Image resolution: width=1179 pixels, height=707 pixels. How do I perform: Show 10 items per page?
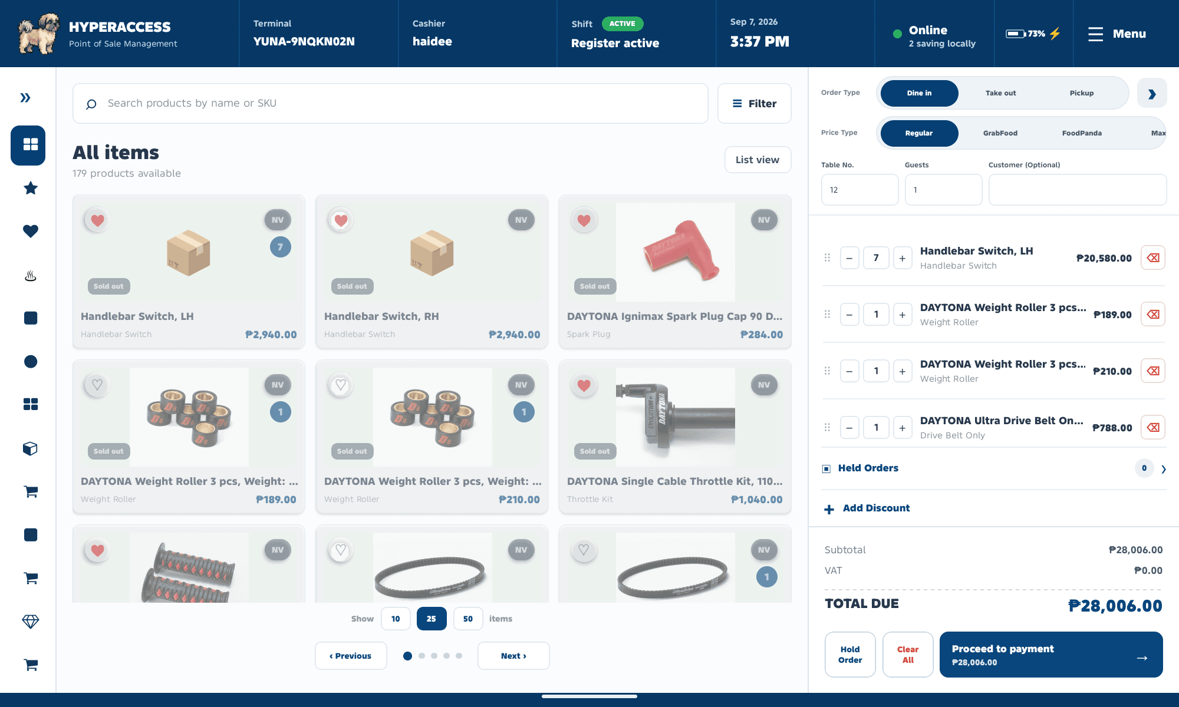click(x=396, y=619)
